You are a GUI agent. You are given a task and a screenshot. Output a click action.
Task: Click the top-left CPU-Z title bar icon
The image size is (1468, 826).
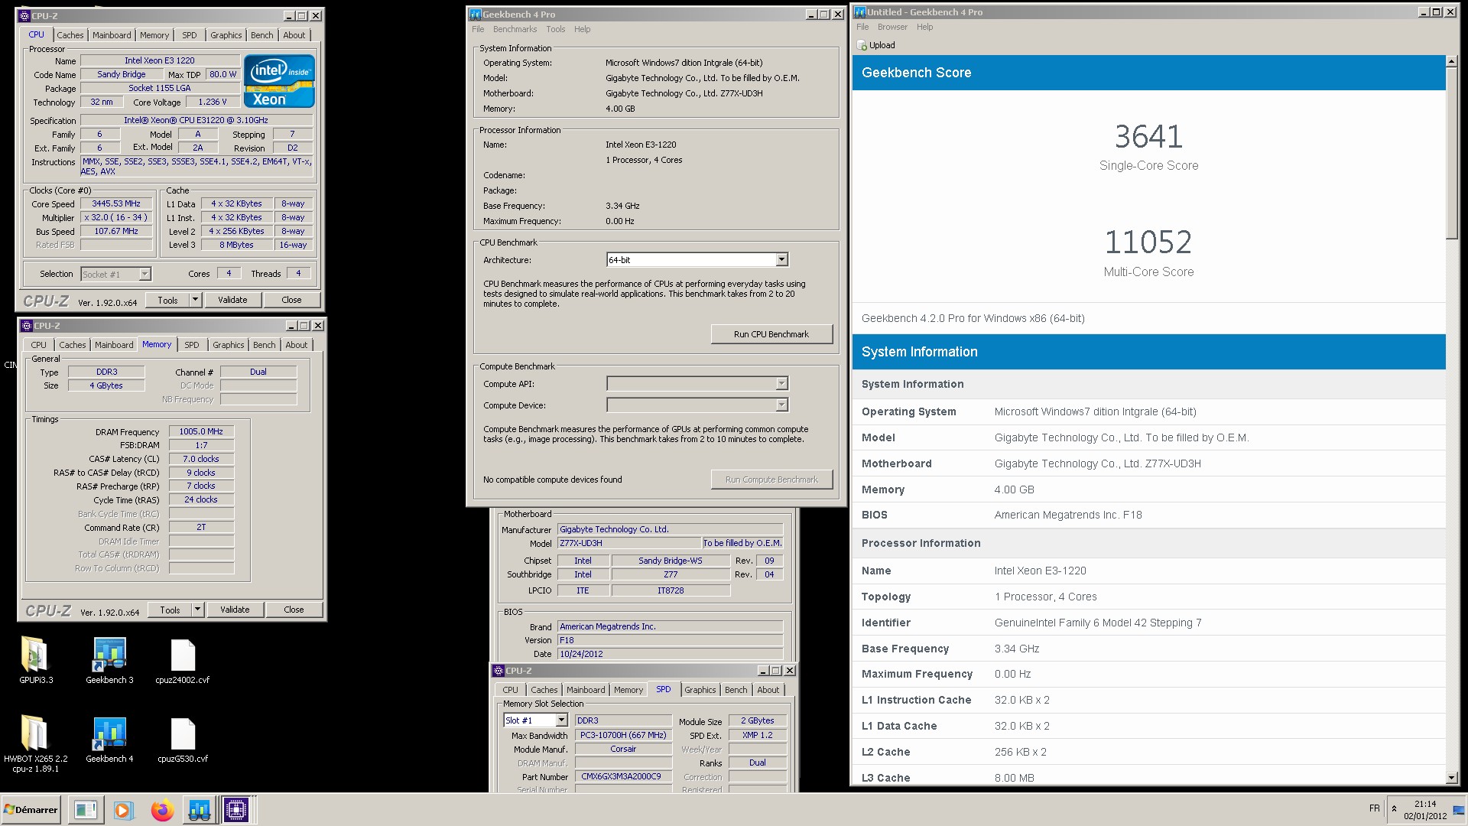pyautogui.click(x=24, y=15)
